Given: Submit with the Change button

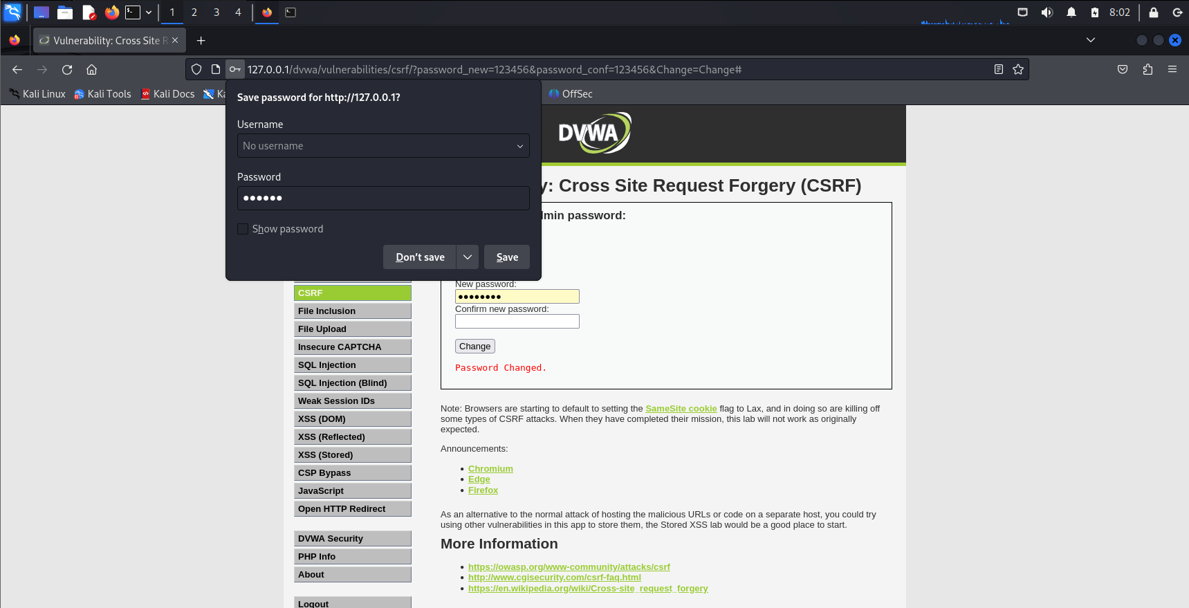Looking at the screenshot, I should (x=475, y=347).
